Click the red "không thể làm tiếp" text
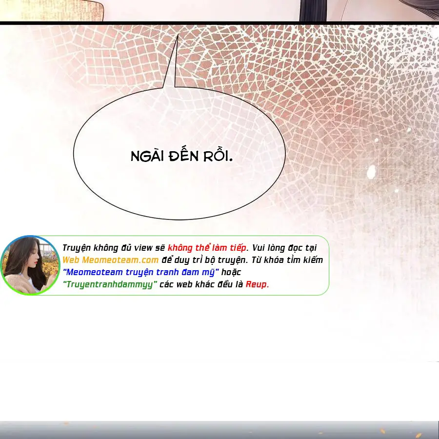The height and width of the screenshot is (439, 439). (x=208, y=248)
